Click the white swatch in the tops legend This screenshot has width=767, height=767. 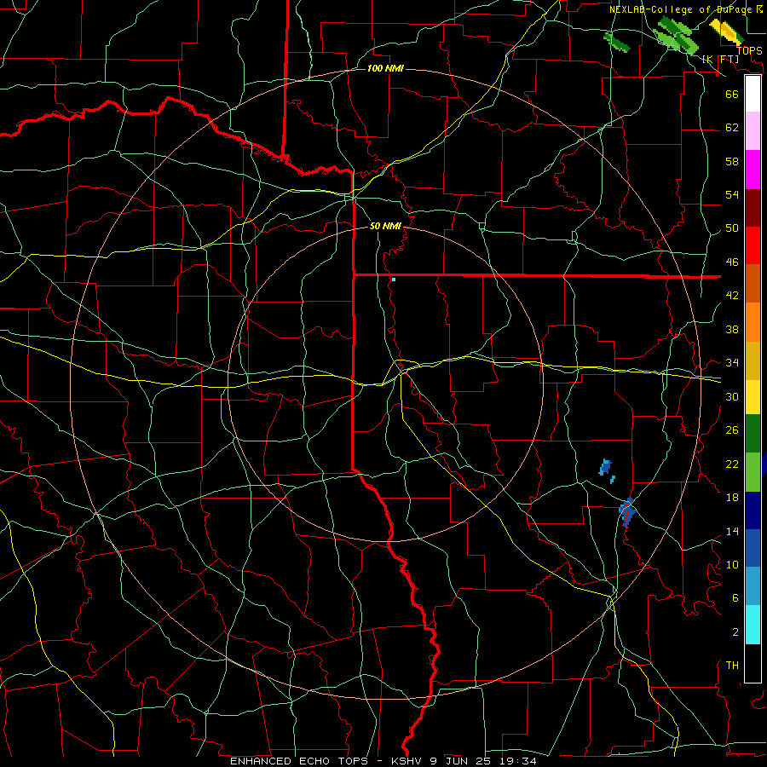pos(753,94)
